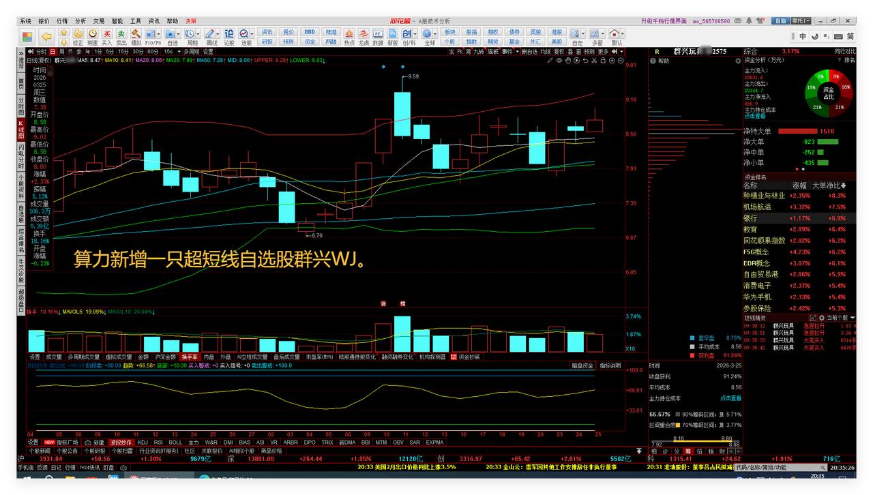Screen dimensions: 873x495
Task: Select the KDJ indicator tab
Action: (x=143, y=442)
